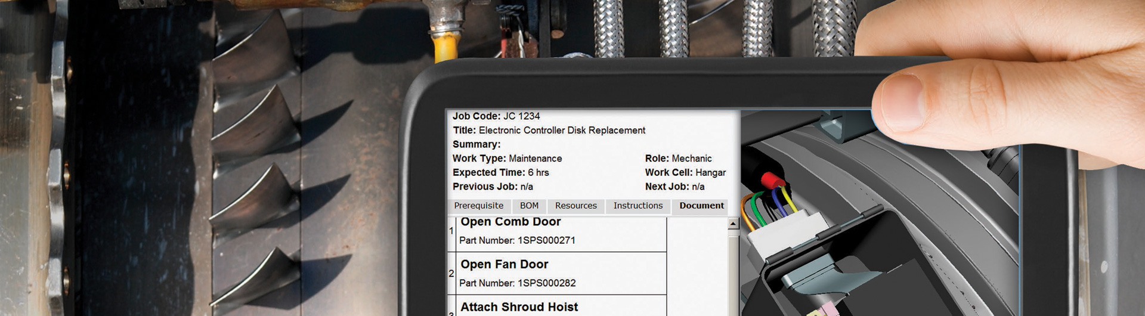This screenshot has width=1145, height=316.
Task: Click row number 1 cell
Action: click(x=451, y=231)
